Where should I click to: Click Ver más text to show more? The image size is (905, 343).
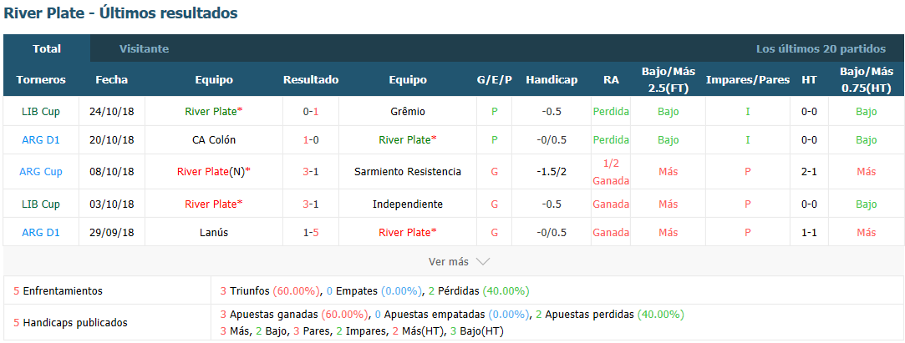(449, 262)
